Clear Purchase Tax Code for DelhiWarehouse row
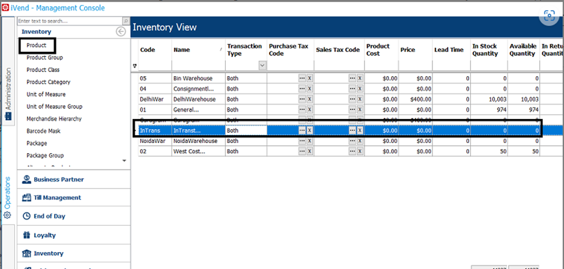The image size is (564, 269). 309,99
